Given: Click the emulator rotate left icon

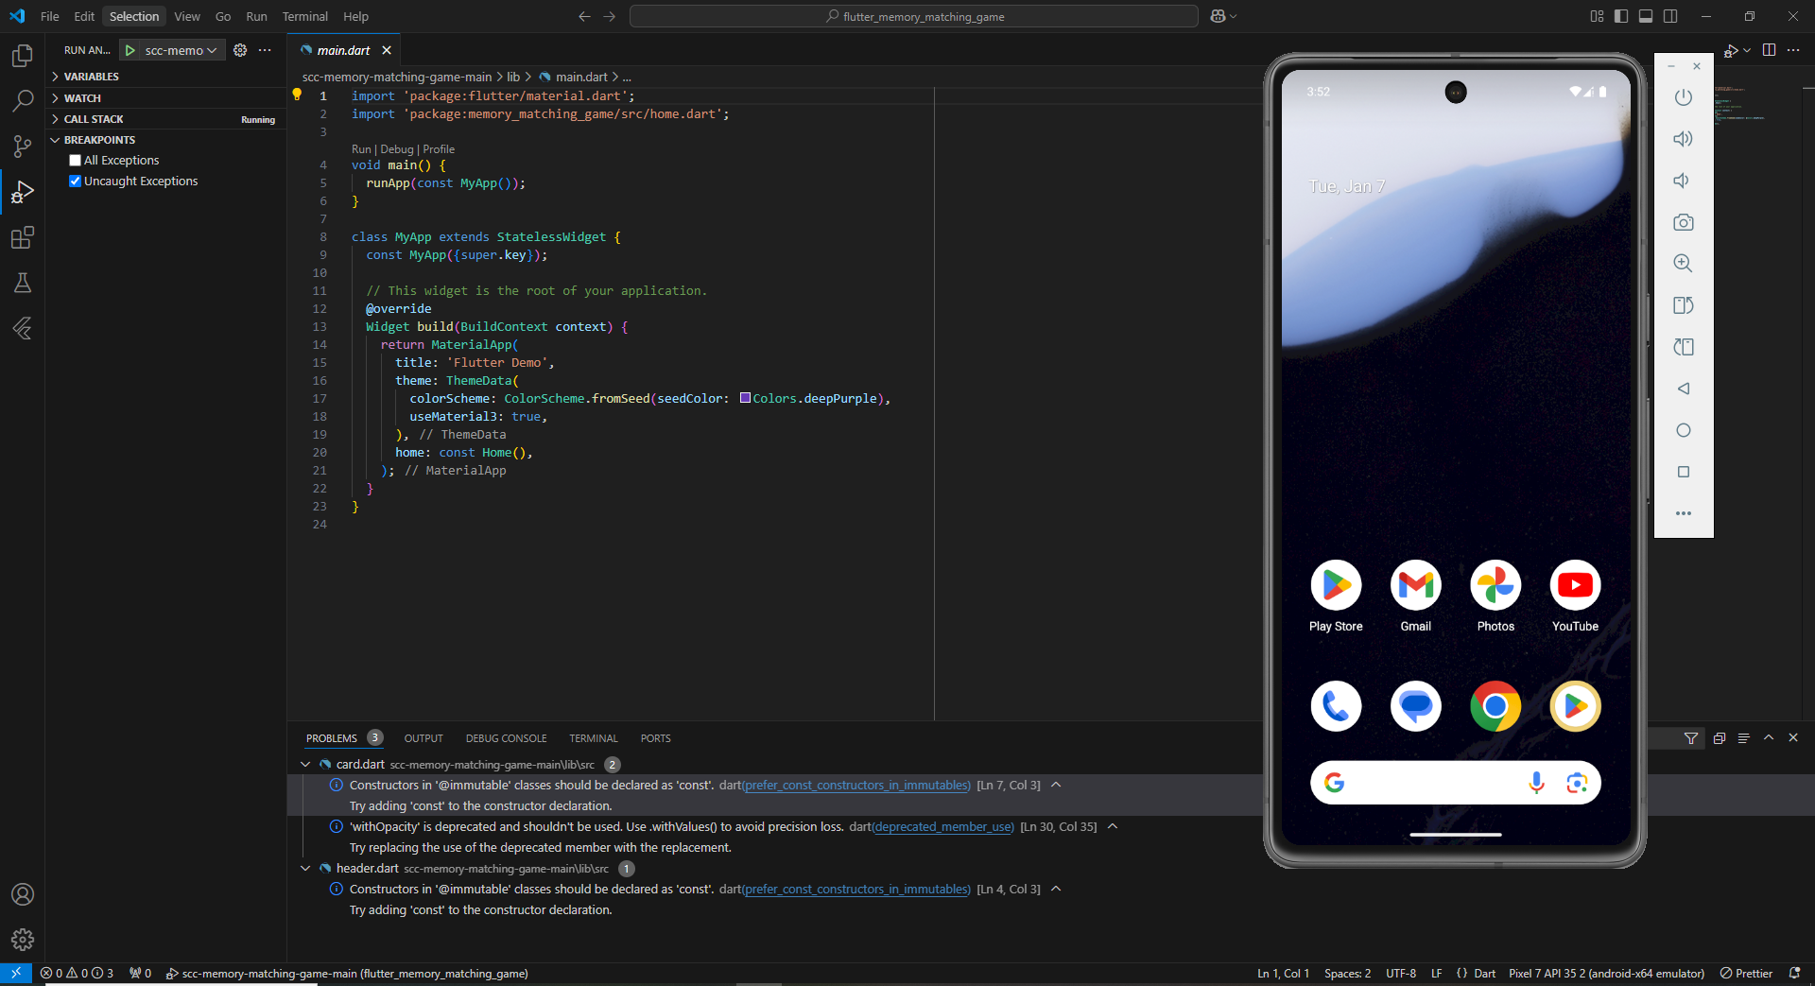Looking at the screenshot, I should [x=1684, y=305].
